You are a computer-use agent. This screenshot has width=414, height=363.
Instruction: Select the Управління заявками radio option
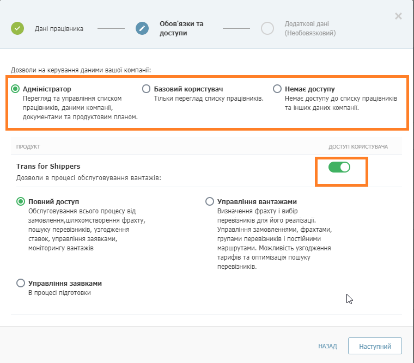point(21,283)
